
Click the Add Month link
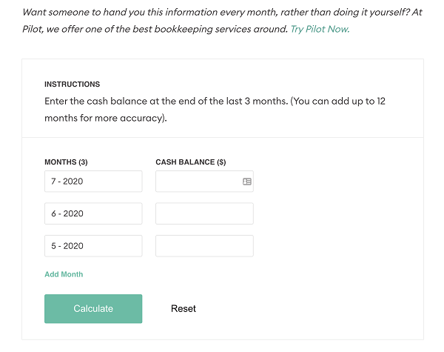[x=64, y=274]
